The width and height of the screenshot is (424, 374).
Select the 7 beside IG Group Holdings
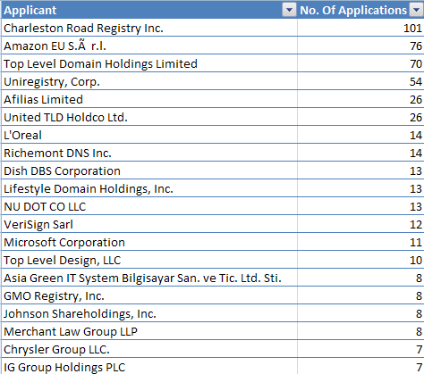pos(360,366)
